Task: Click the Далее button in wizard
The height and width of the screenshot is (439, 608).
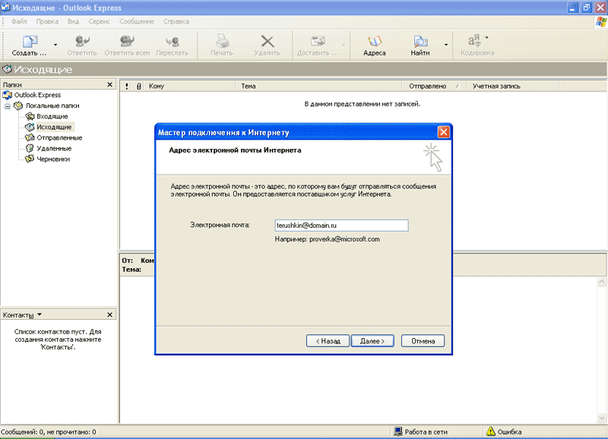Action: point(372,341)
